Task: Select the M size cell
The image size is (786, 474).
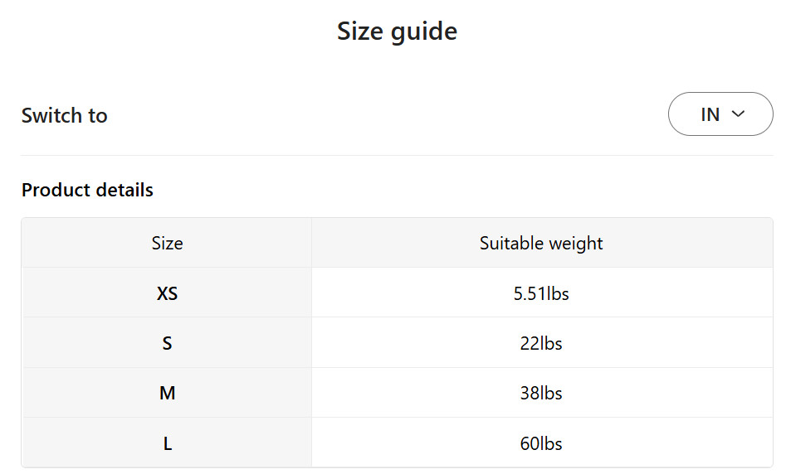Action: (167, 394)
